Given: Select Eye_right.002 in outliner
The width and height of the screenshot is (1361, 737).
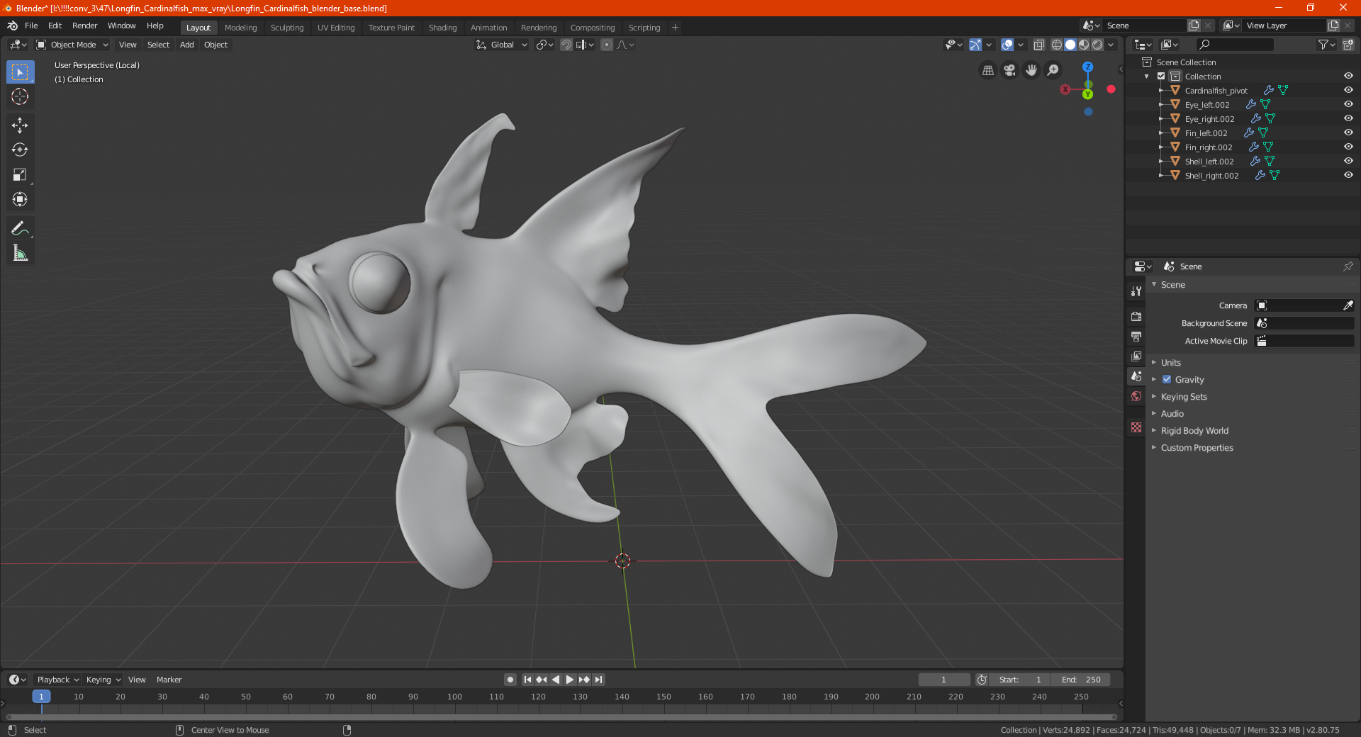Looking at the screenshot, I should click(x=1209, y=119).
